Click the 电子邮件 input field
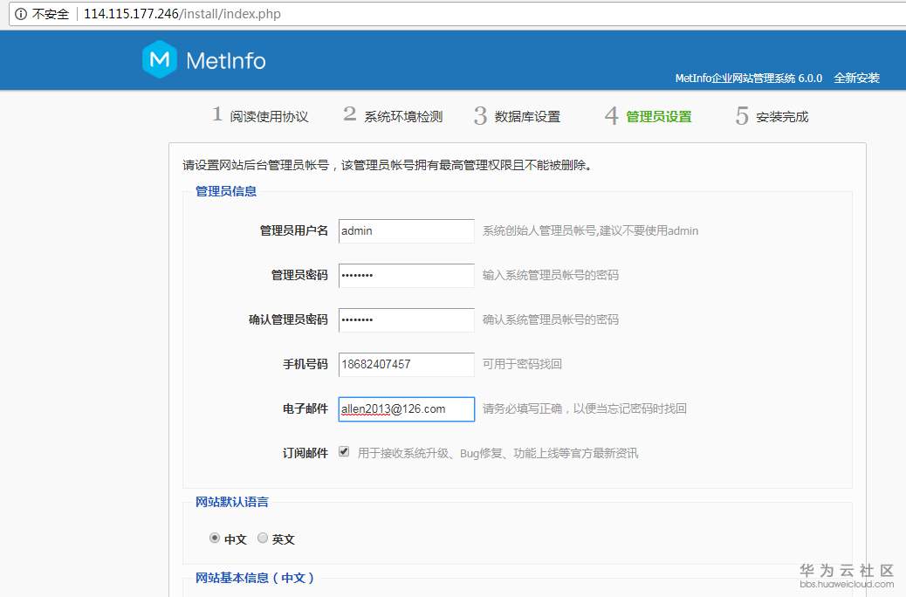 pyautogui.click(x=406, y=408)
